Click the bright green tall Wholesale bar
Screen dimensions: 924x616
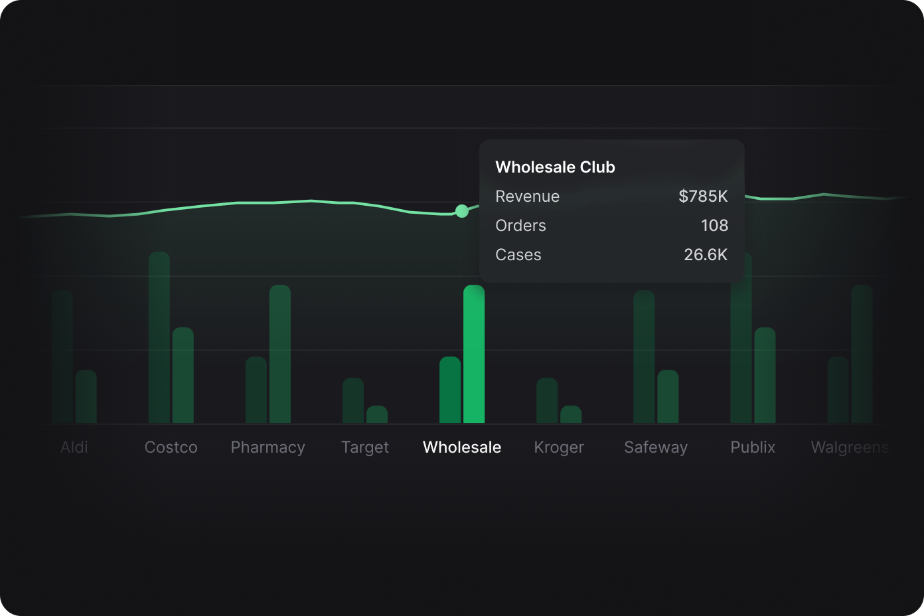[x=474, y=354]
